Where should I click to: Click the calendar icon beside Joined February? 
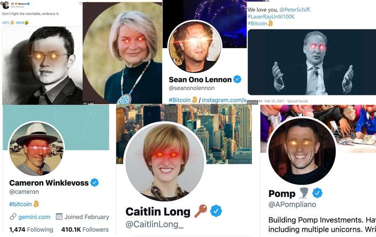(x=59, y=217)
